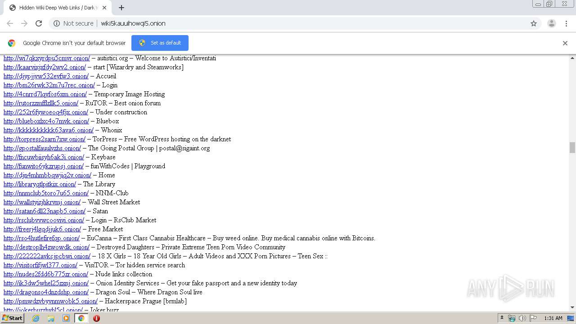Screen dimensions: 576x324
Task: Open the Windows Start menu
Action: (13, 318)
